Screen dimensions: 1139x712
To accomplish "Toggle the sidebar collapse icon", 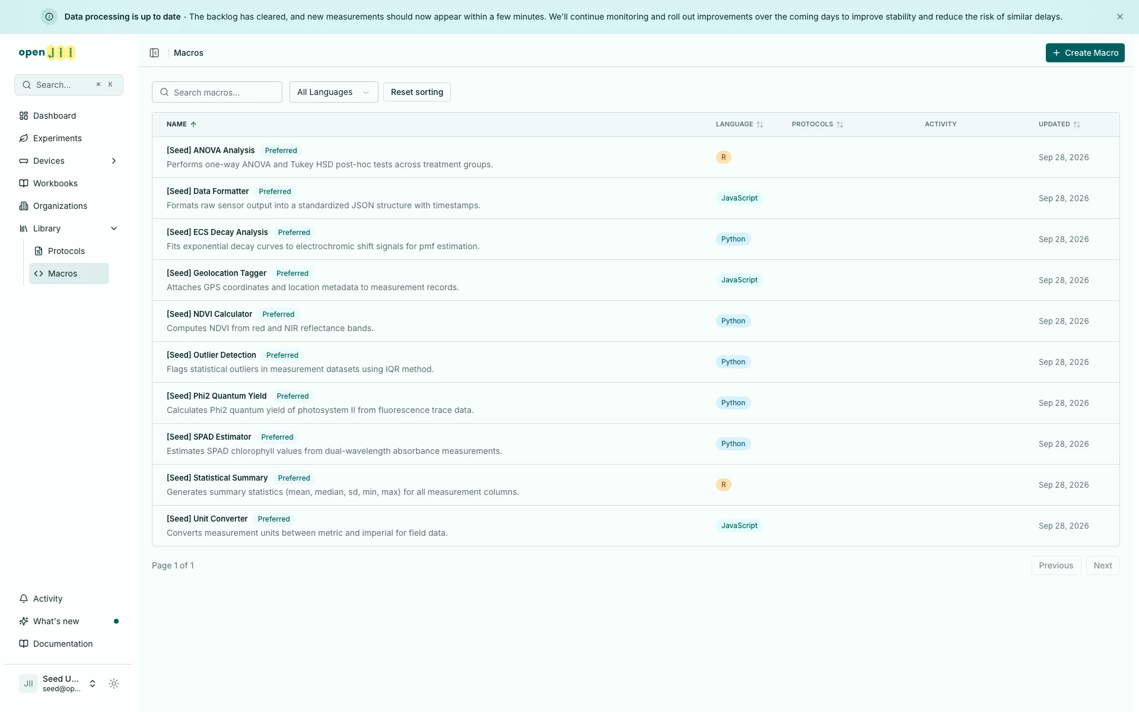I will coord(154,53).
